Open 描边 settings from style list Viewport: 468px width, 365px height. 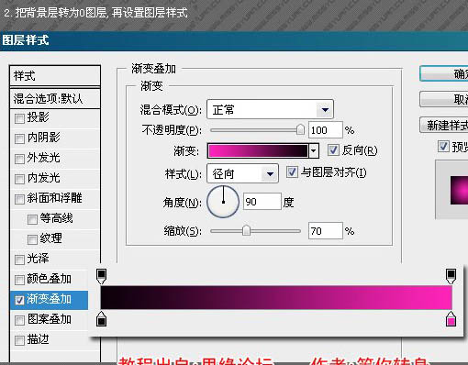[38, 339]
